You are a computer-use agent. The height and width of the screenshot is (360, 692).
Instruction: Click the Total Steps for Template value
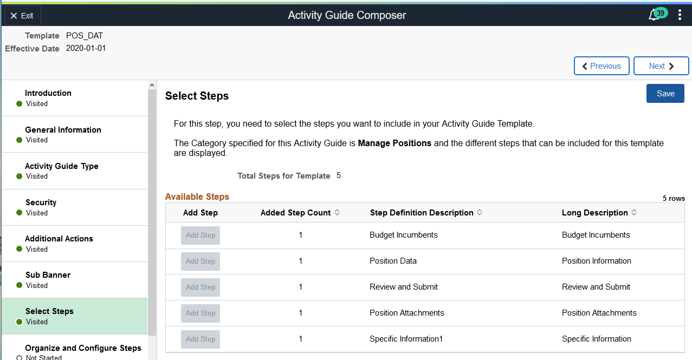pos(339,175)
